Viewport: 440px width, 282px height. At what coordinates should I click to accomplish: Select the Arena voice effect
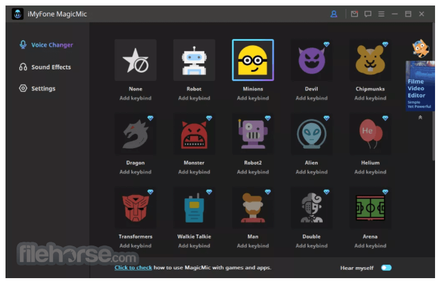point(370,208)
